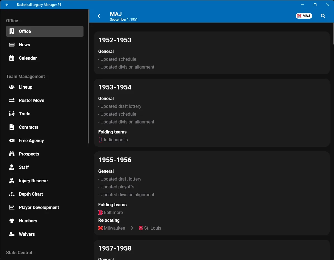Click the St. Louis team logo
Viewport: 334px width, 260px height.
[x=141, y=228]
